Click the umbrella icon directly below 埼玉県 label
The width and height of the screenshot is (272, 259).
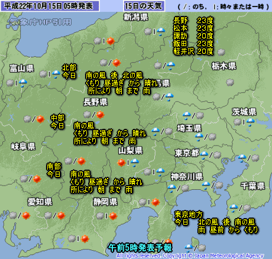199,137
